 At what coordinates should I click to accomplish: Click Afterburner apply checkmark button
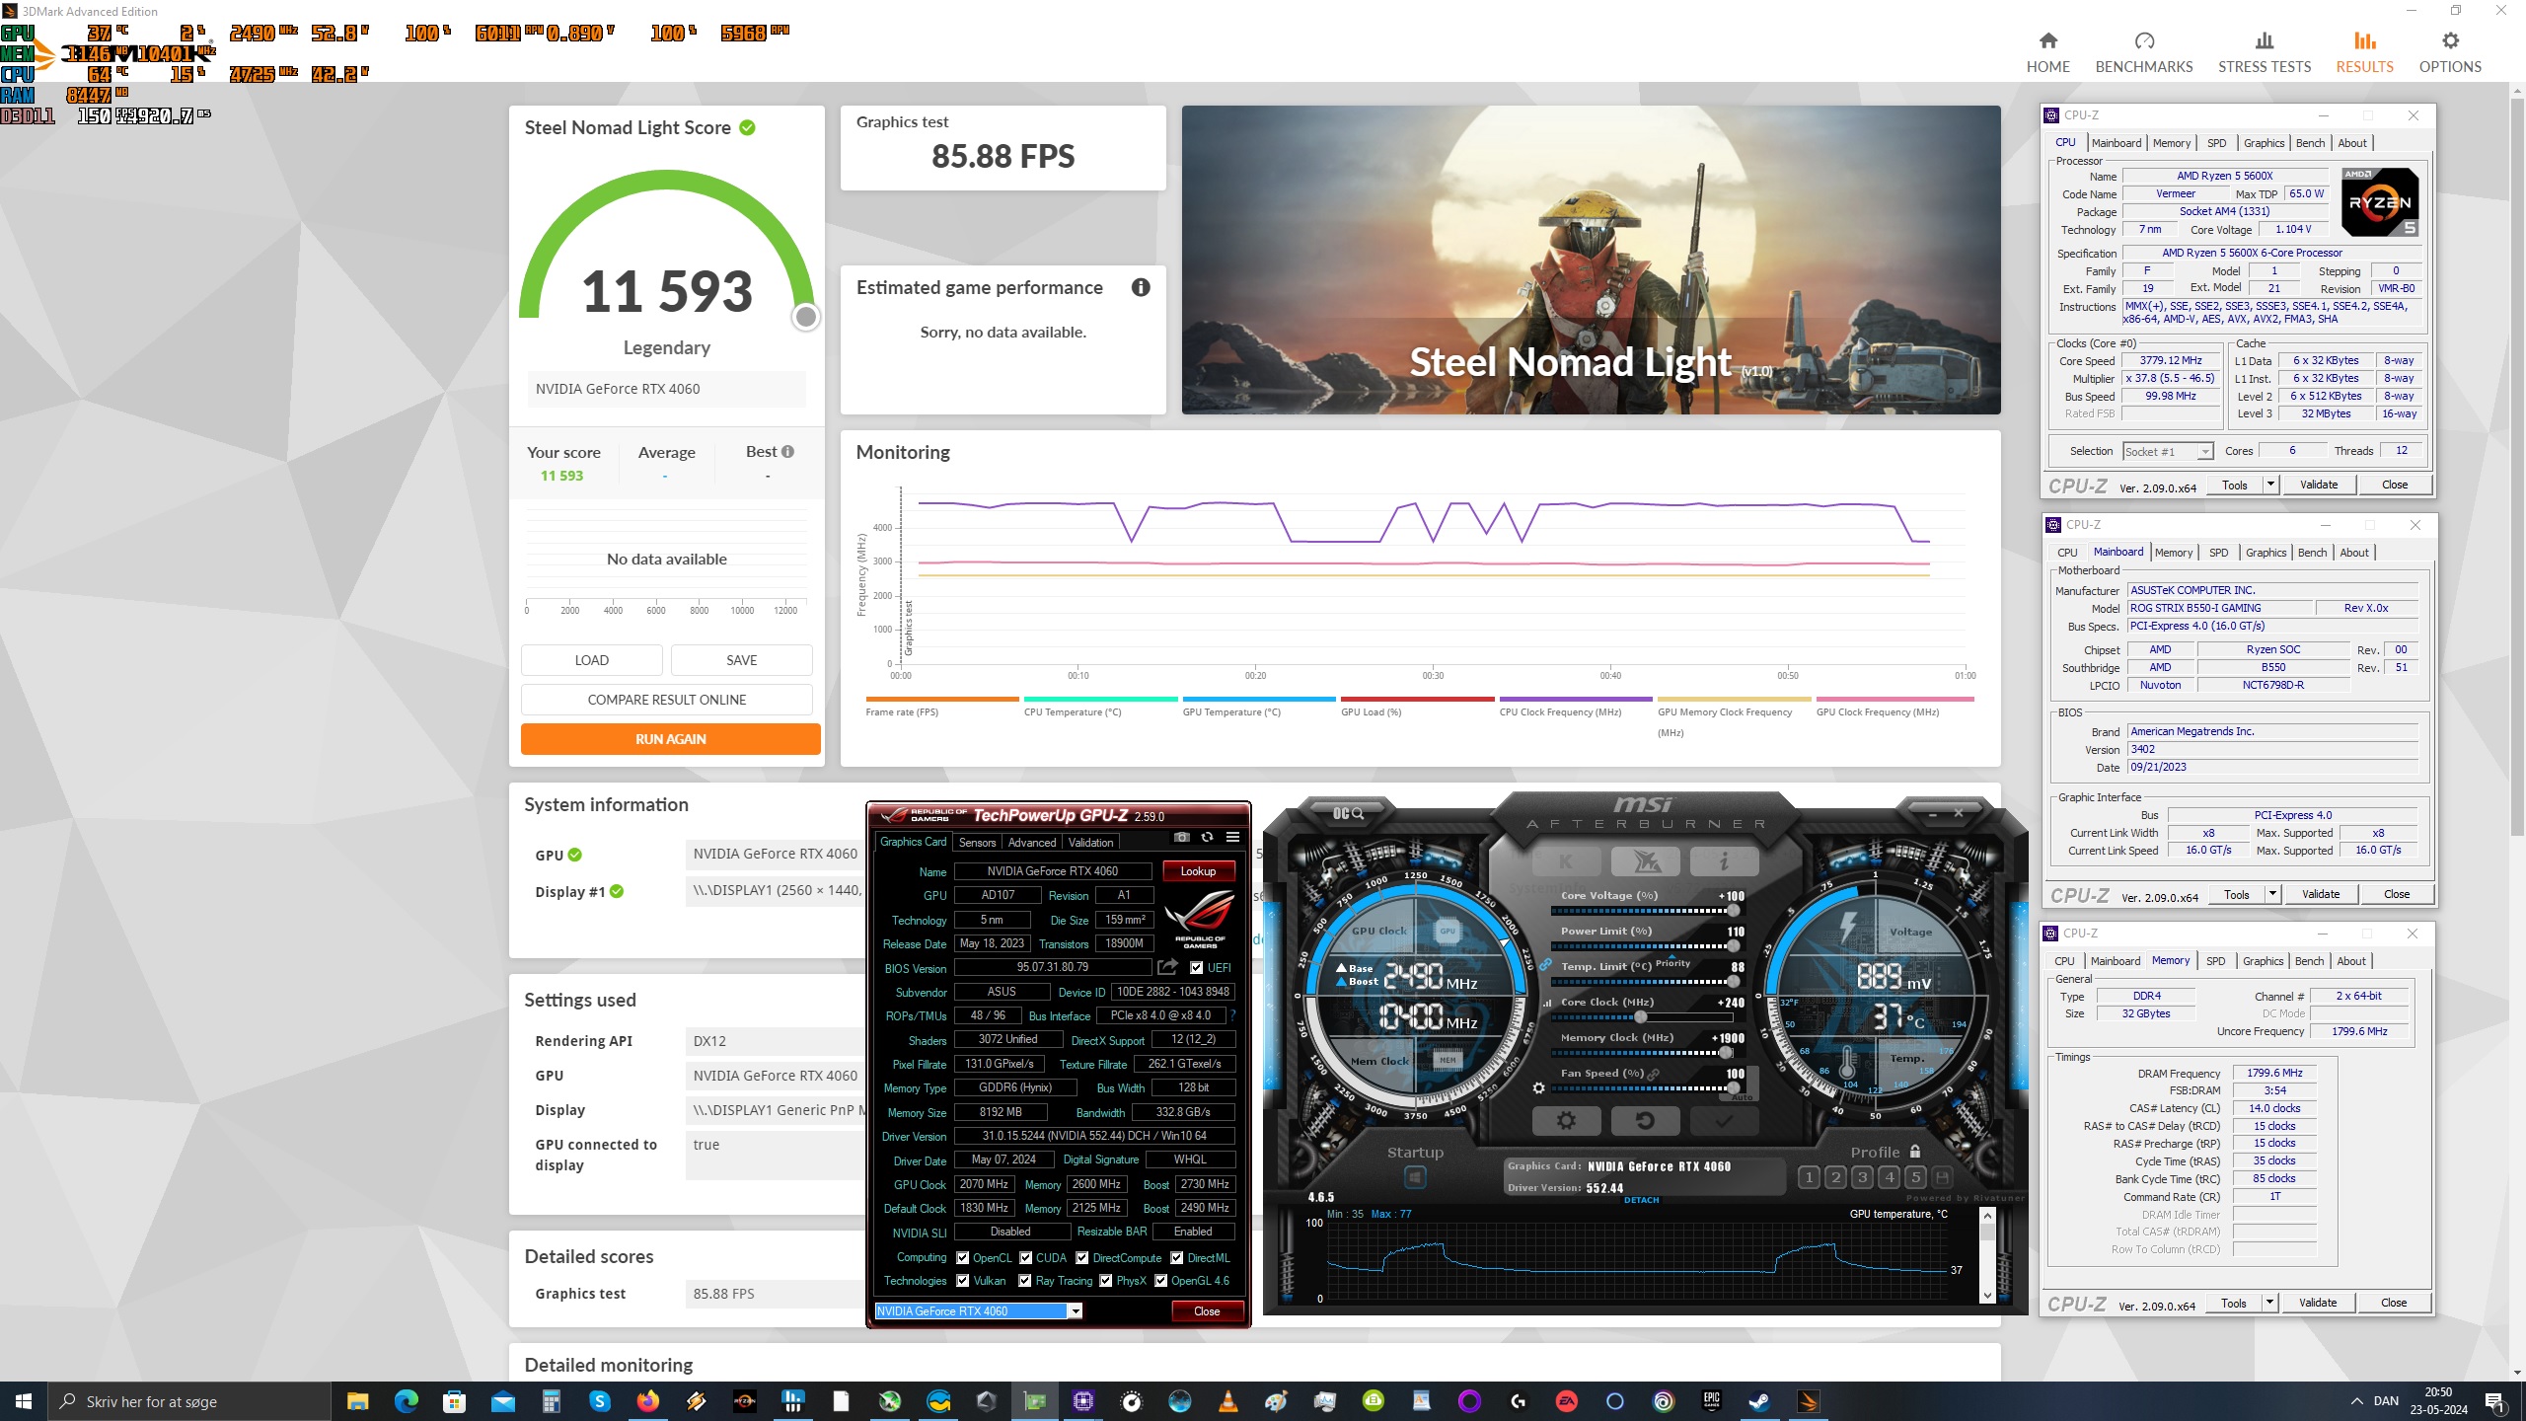click(x=1724, y=1121)
